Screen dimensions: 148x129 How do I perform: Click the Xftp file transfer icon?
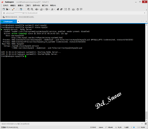[61, 9]
